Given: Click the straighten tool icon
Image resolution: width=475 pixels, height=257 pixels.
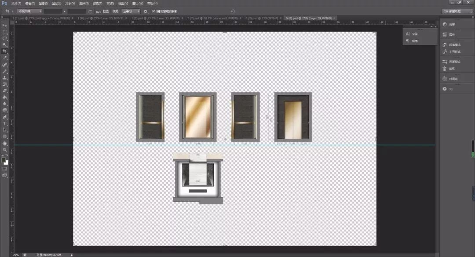Looking at the screenshot, I should click(98, 11).
